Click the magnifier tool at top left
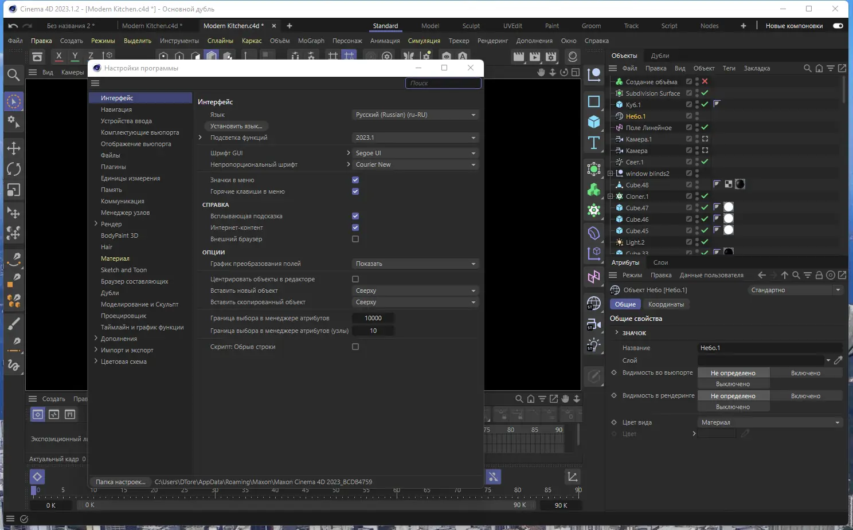Viewport: 853px width, 530px height. point(14,75)
